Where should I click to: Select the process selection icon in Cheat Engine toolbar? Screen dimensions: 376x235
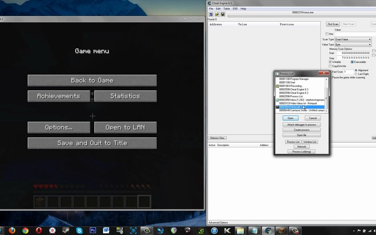coord(211,14)
